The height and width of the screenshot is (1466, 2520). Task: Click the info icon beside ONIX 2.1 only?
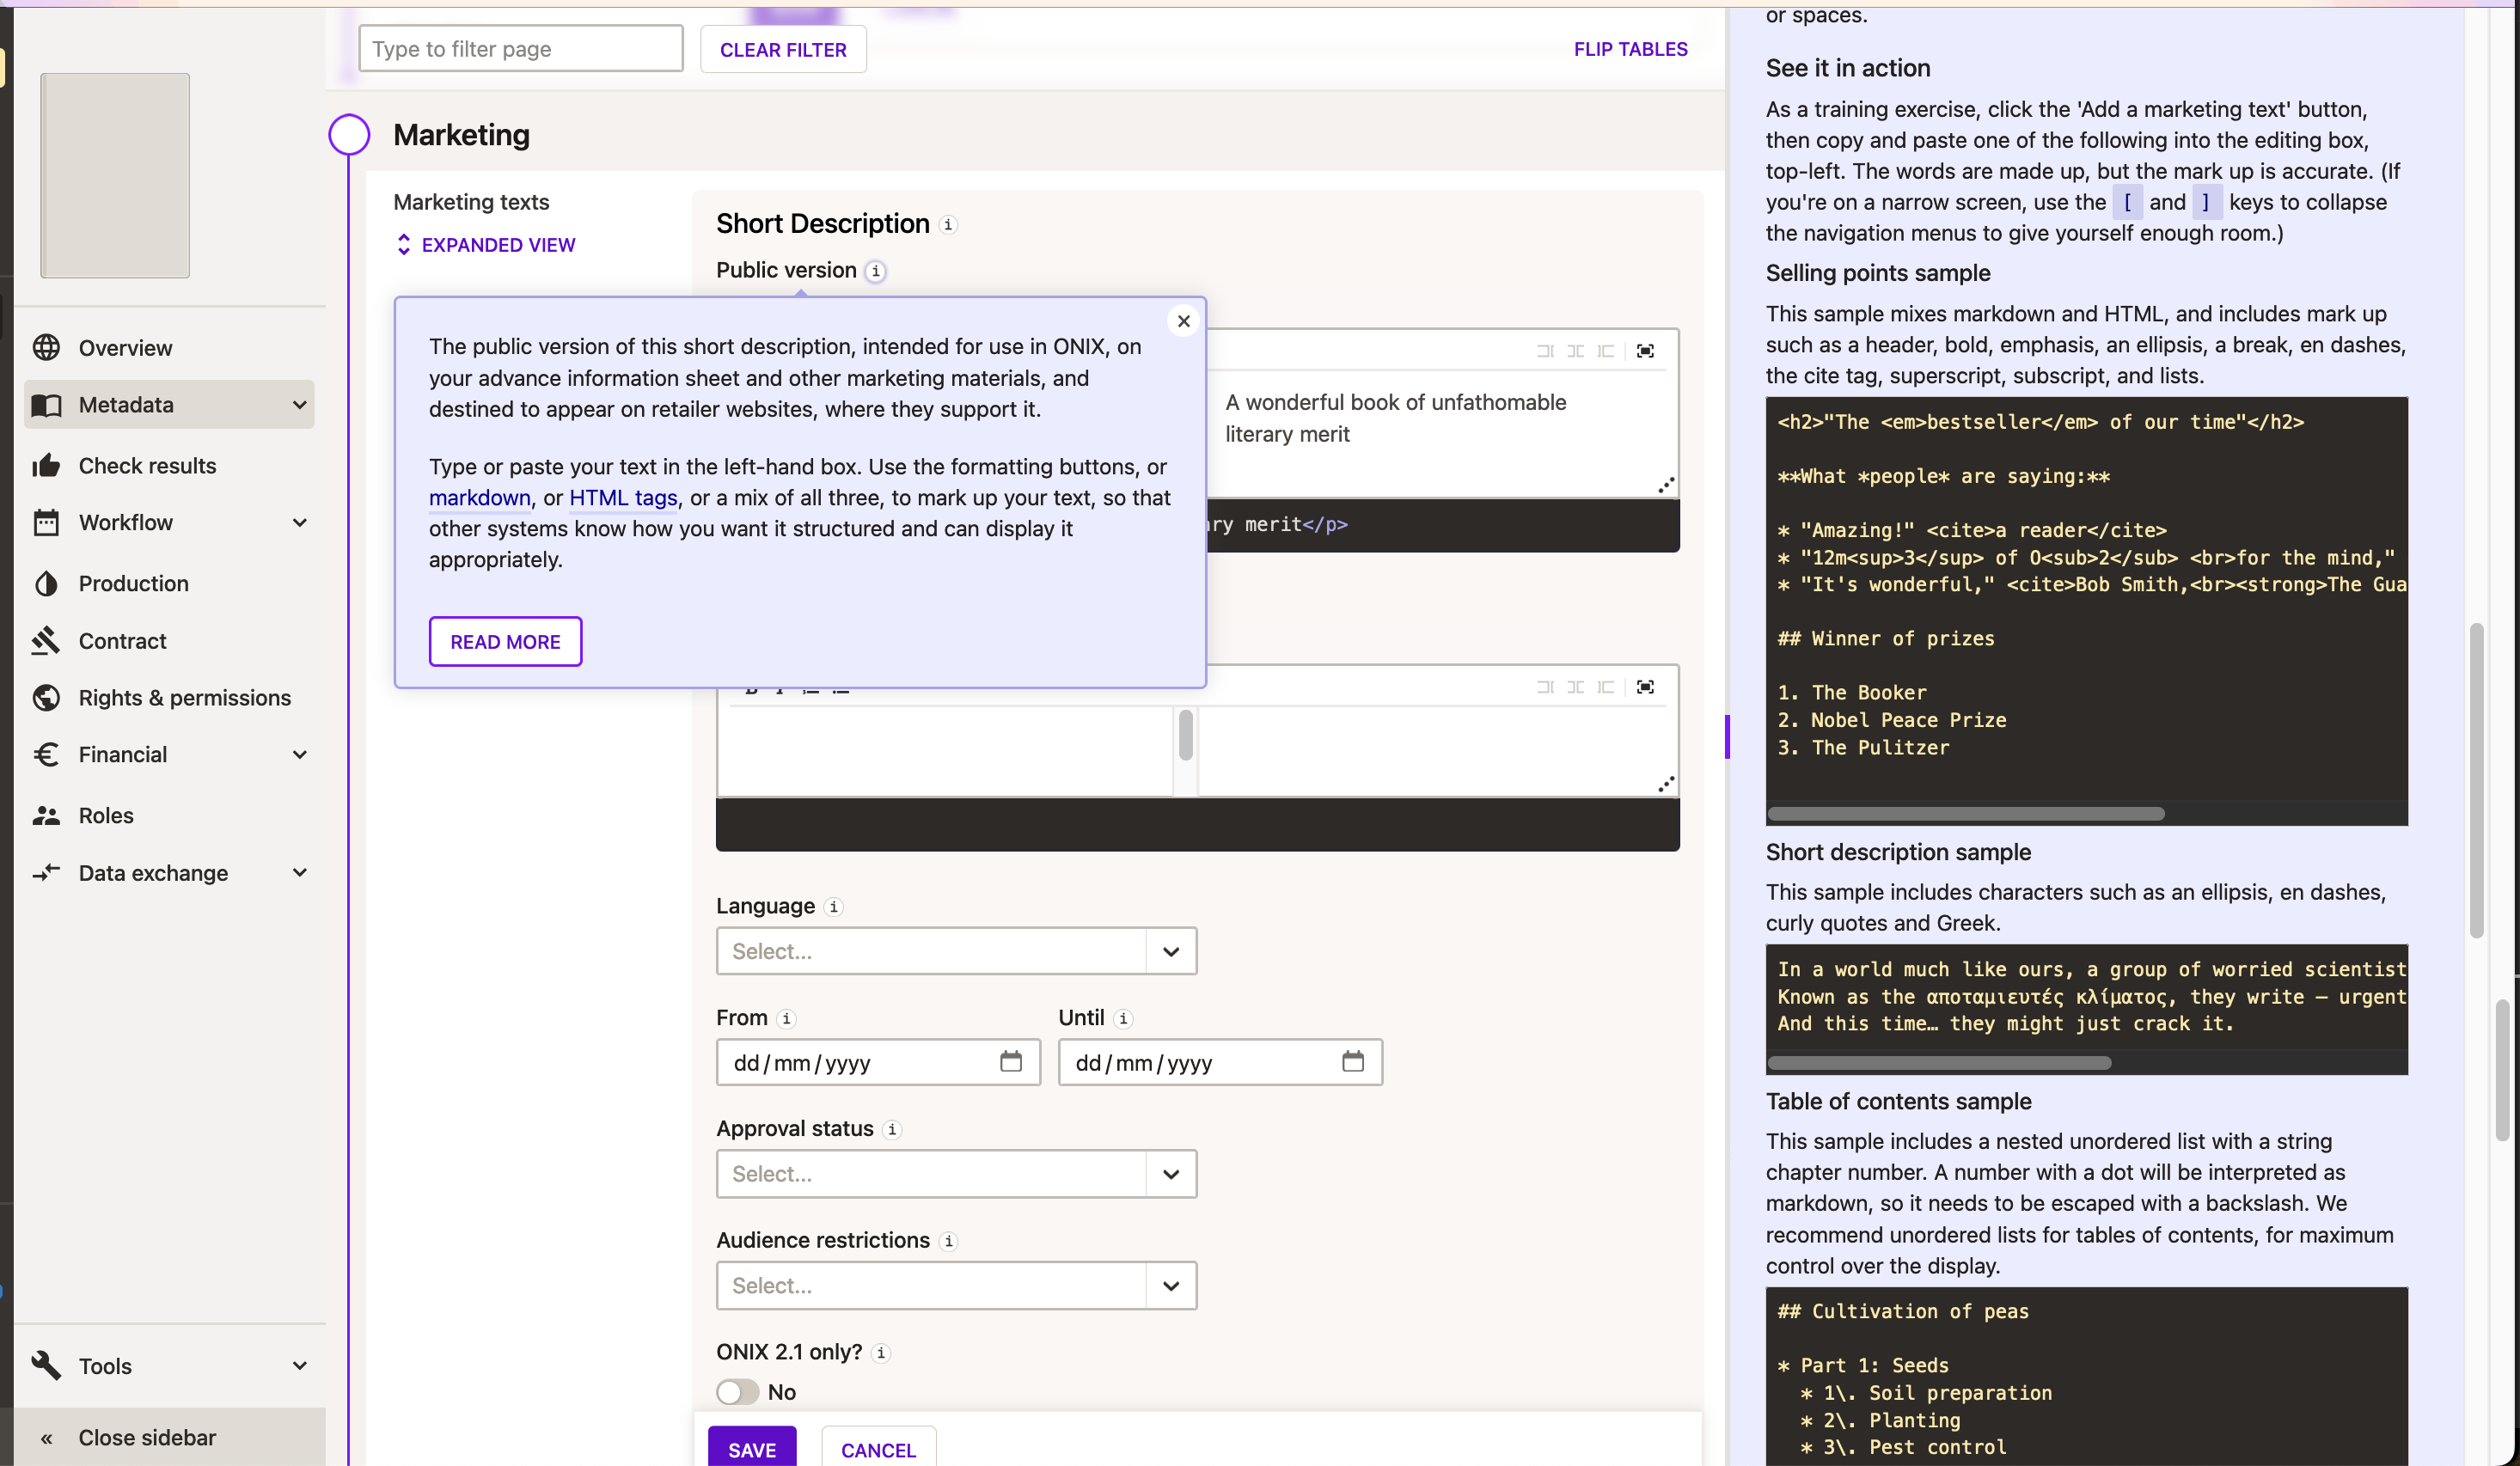(x=880, y=1352)
